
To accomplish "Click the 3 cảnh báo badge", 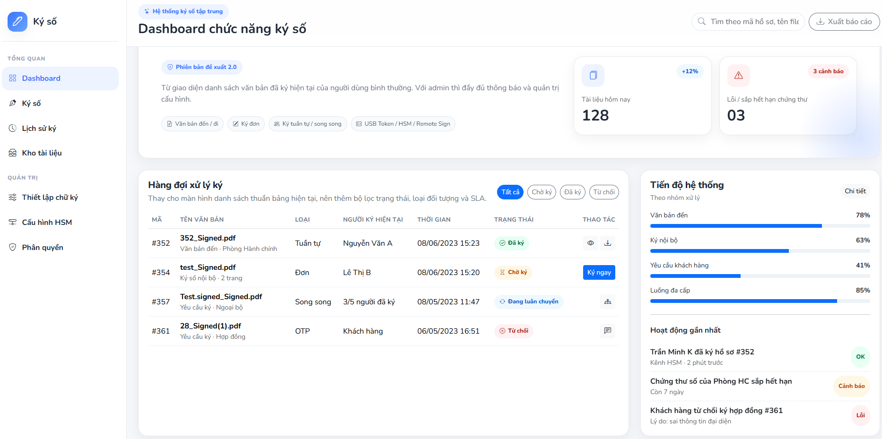I will [x=828, y=71].
